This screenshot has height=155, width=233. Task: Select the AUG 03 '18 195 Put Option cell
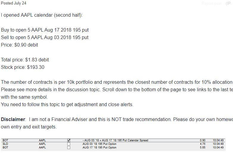99,144
